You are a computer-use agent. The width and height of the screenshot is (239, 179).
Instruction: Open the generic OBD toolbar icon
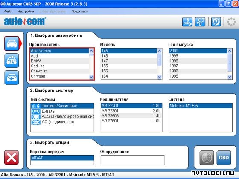(x=187, y=22)
